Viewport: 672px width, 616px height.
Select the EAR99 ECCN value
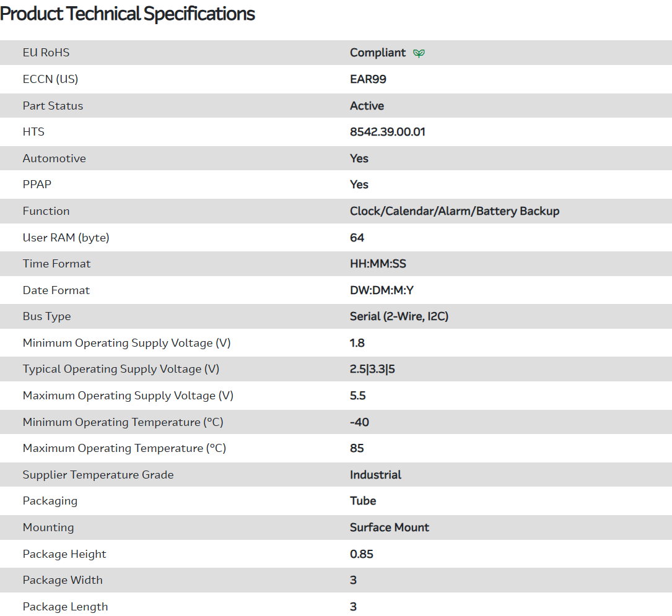tap(368, 79)
